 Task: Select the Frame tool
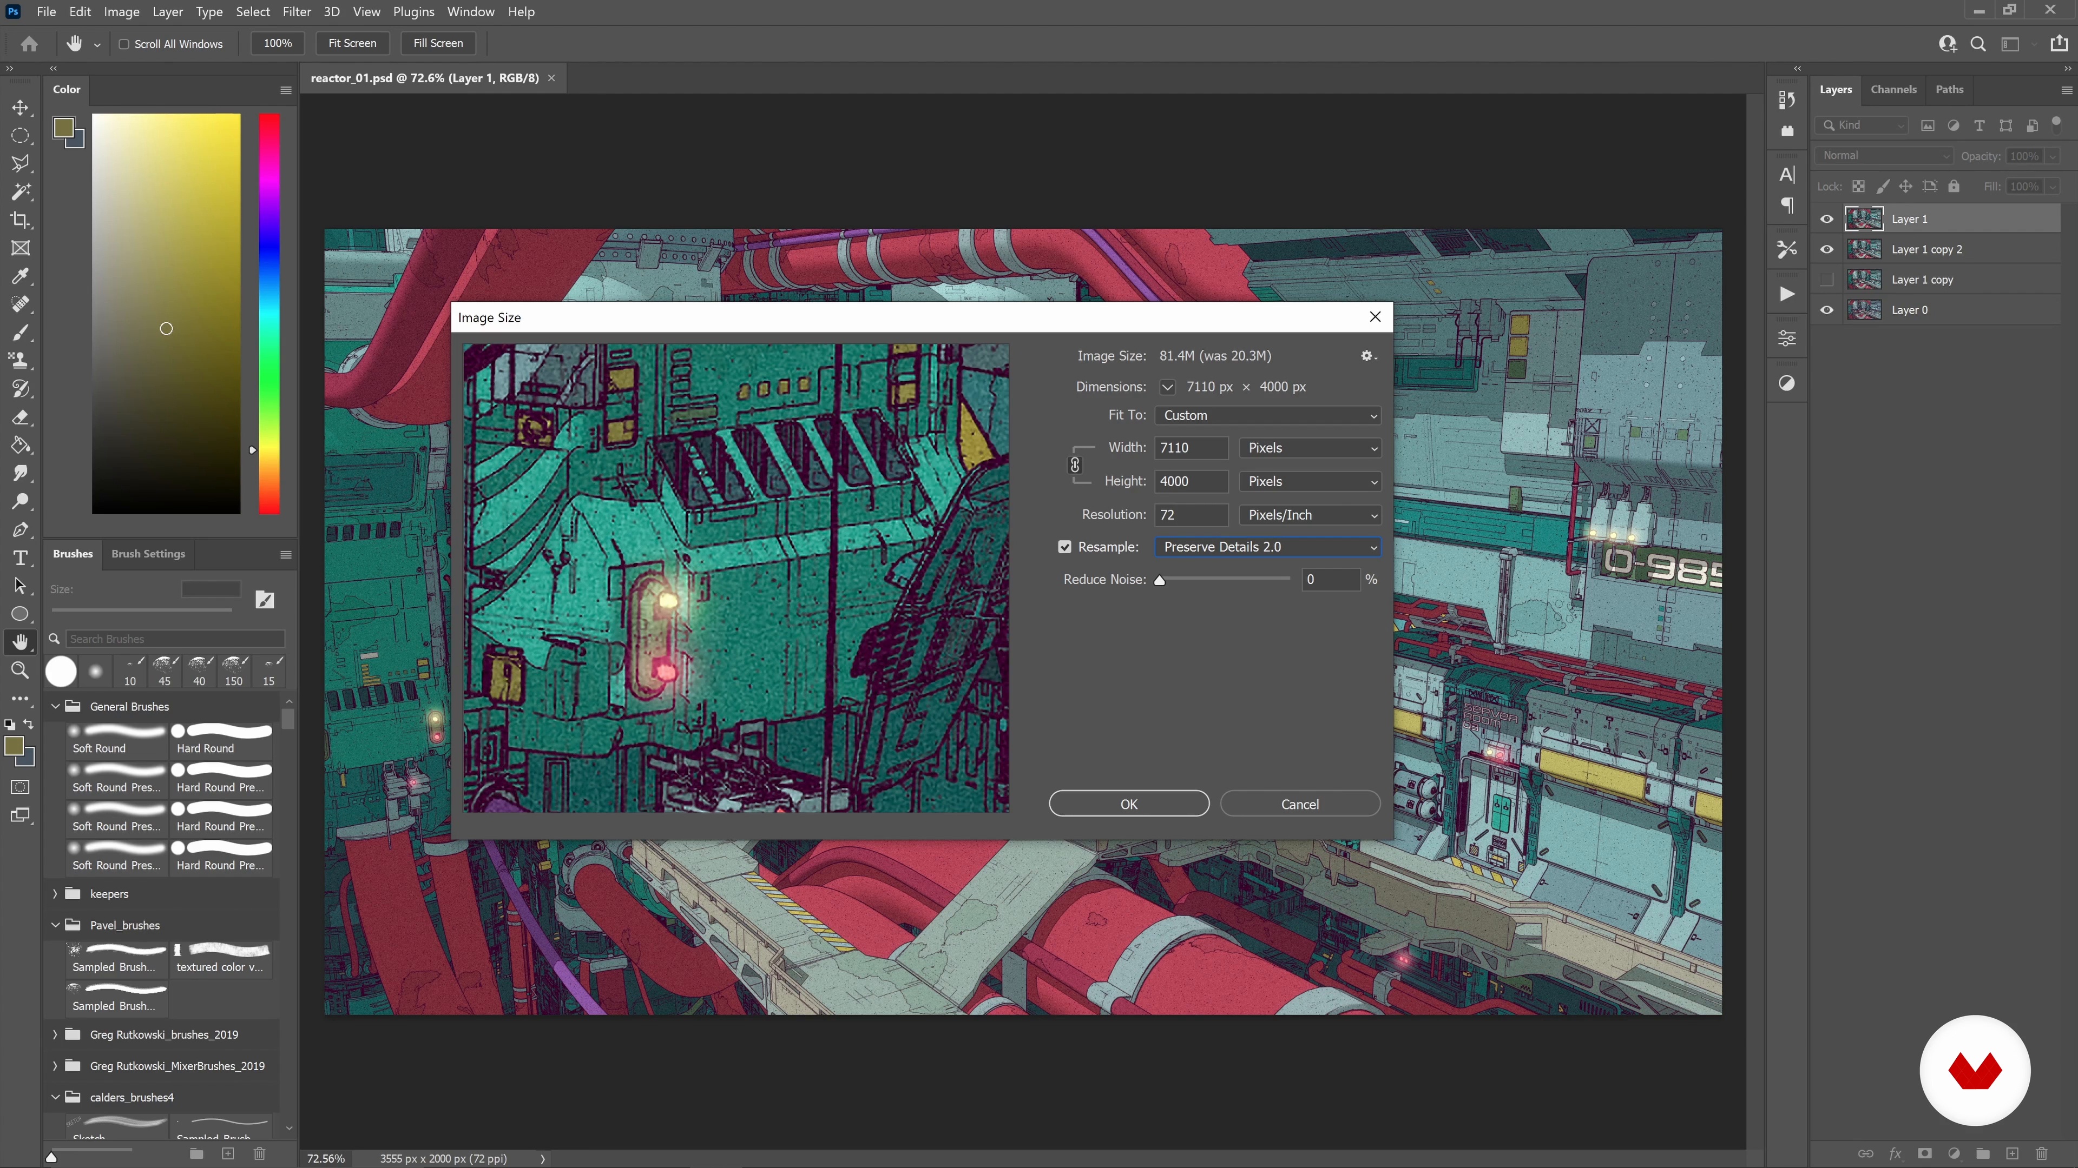pyautogui.click(x=20, y=248)
